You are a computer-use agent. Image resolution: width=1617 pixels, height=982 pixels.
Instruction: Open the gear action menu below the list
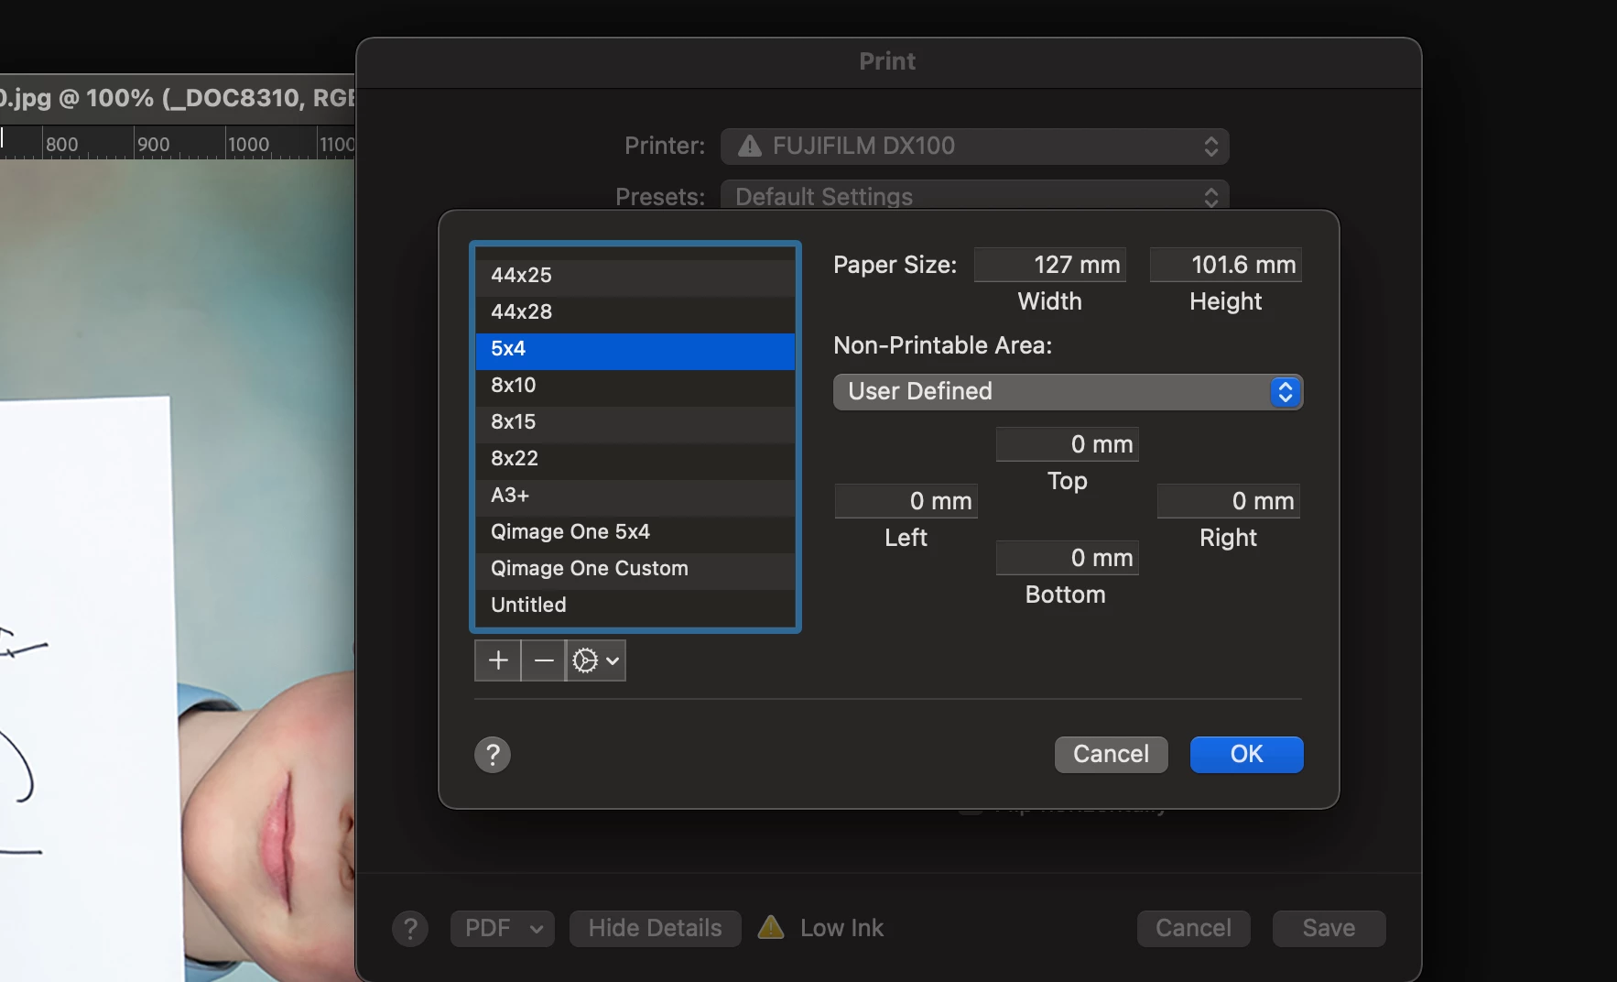[x=596, y=660]
